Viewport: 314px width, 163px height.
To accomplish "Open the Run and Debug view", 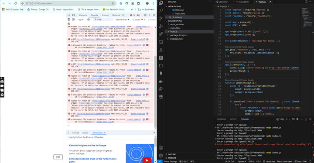I will [161, 26].
